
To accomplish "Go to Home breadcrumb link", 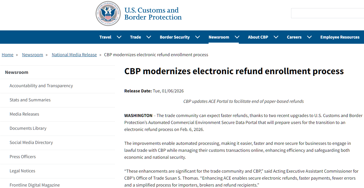I will pyautogui.click(x=8, y=55).
